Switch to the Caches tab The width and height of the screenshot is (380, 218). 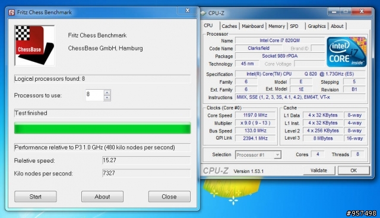pyautogui.click(x=229, y=26)
